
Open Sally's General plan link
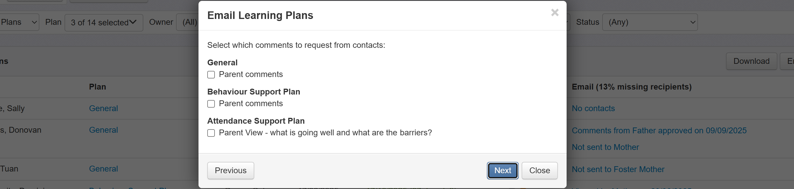coord(103,108)
